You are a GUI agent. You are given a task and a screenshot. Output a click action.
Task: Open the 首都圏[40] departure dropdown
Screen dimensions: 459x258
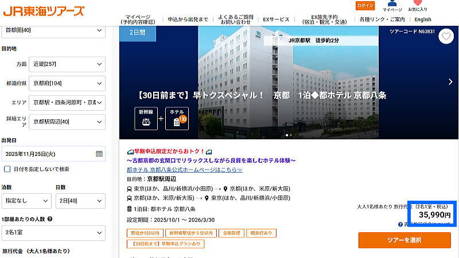[53, 30]
